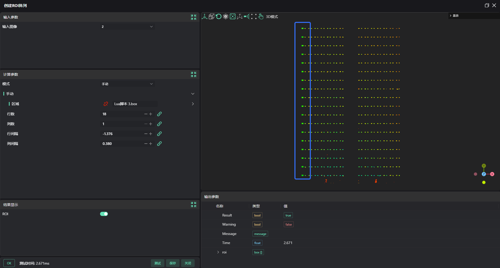The width and height of the screenshot is (500, 268).
Task: Click the 3D模式 label
Action: point(272,17)
